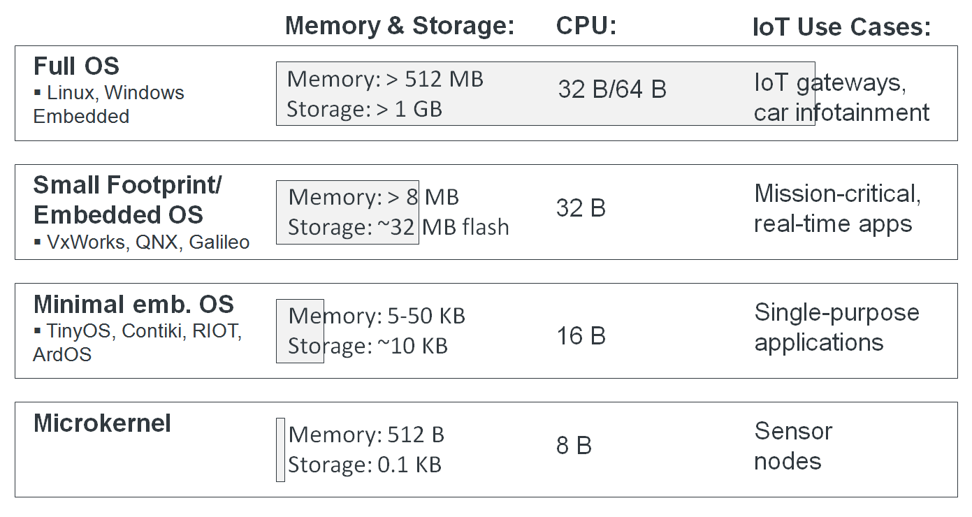Click the narrow Microkernel memory bar
Viewport: 972px width, 517px height.
(x=280, y=450)
